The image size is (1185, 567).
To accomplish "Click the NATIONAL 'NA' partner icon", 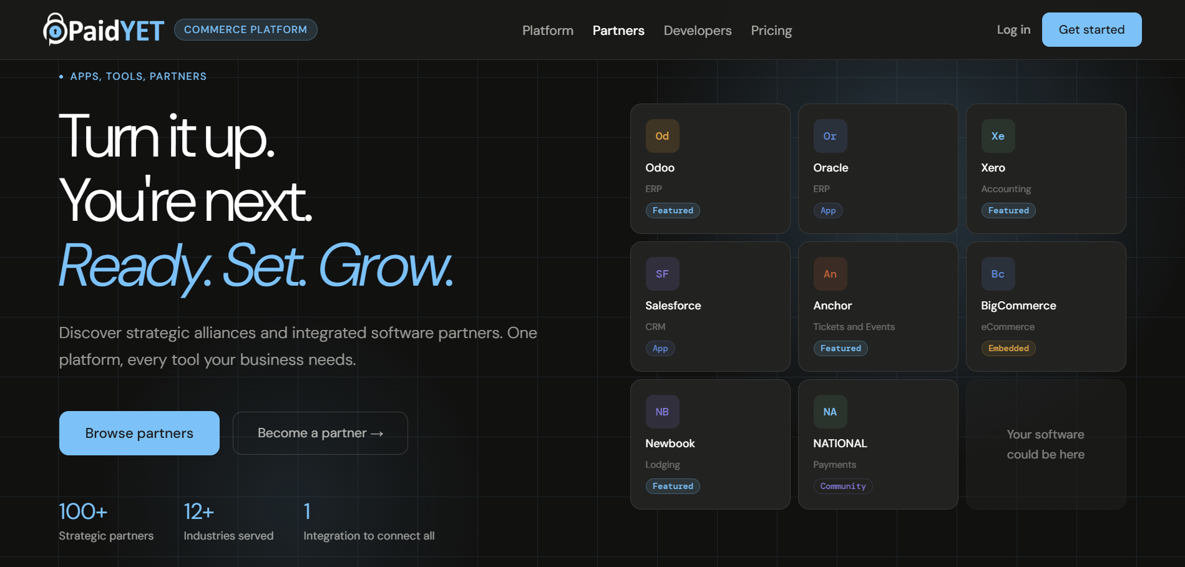I will click(830, 412).
